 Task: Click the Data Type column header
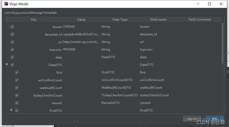click(120, 19)
